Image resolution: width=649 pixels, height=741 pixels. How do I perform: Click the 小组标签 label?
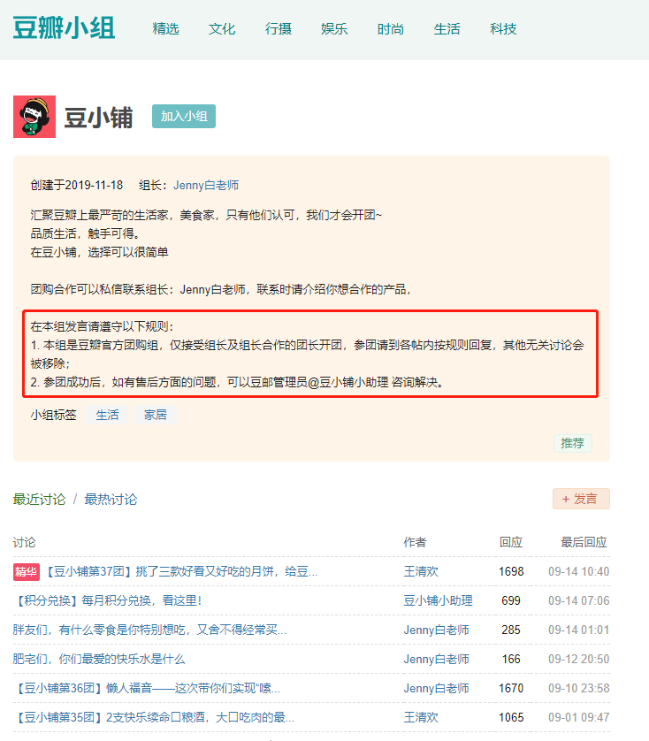pyautogui.click(x=53, y=415)
